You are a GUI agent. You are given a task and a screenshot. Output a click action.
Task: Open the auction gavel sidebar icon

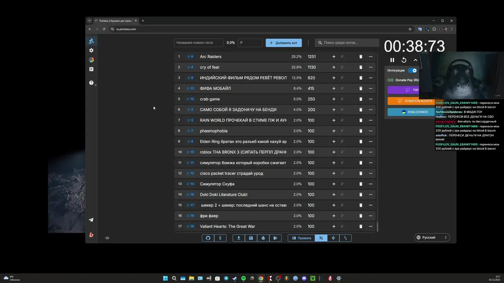(91, 41)
